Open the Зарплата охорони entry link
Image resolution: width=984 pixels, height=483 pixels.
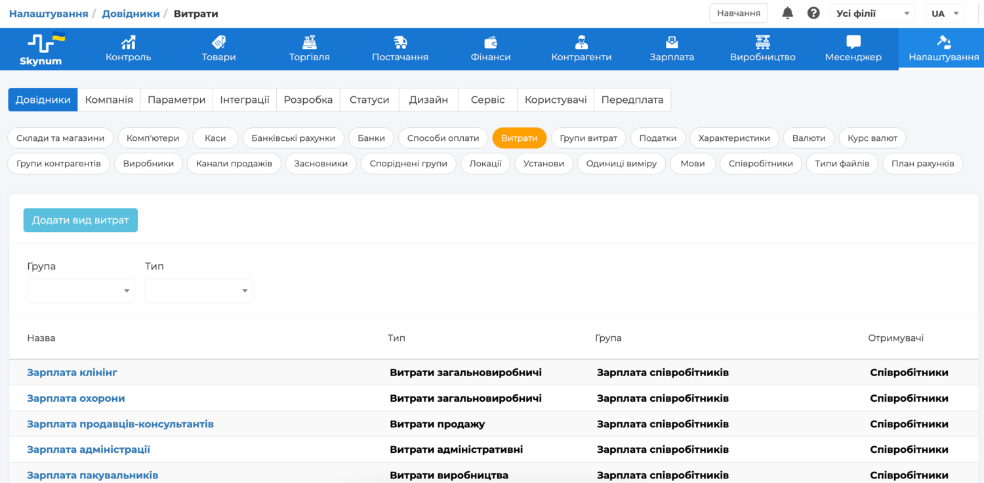pyautogui.click(x=76, y=398)
